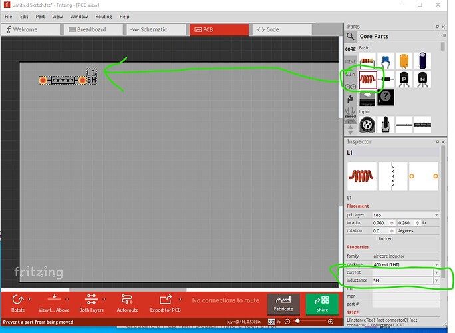The height and width of the screenshot is (333, 455).
Task: Pick the N-type transistor part
Action: [423, 79]
